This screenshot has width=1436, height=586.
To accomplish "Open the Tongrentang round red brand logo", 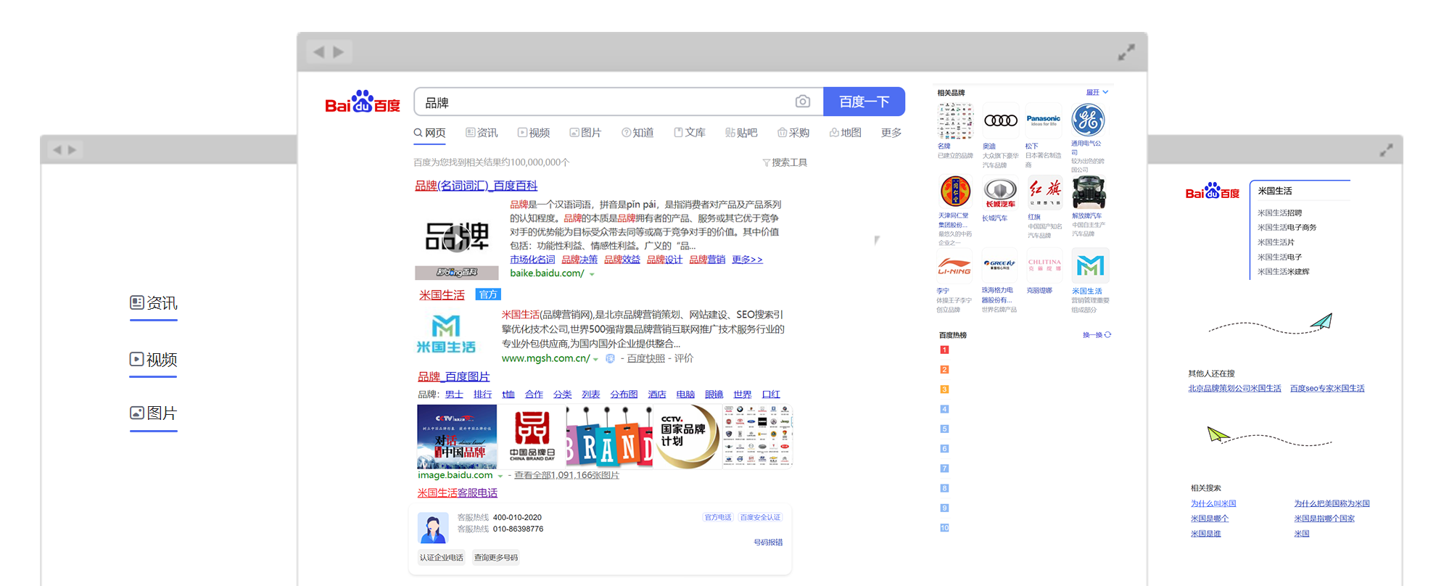I will [955, 192].
